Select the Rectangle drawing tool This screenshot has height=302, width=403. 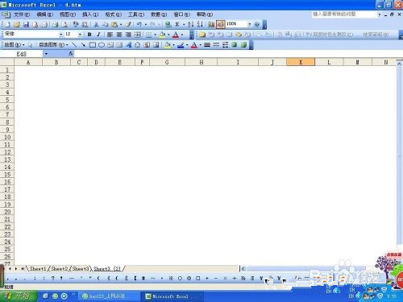pyautogui.click(x=93, y=45)
